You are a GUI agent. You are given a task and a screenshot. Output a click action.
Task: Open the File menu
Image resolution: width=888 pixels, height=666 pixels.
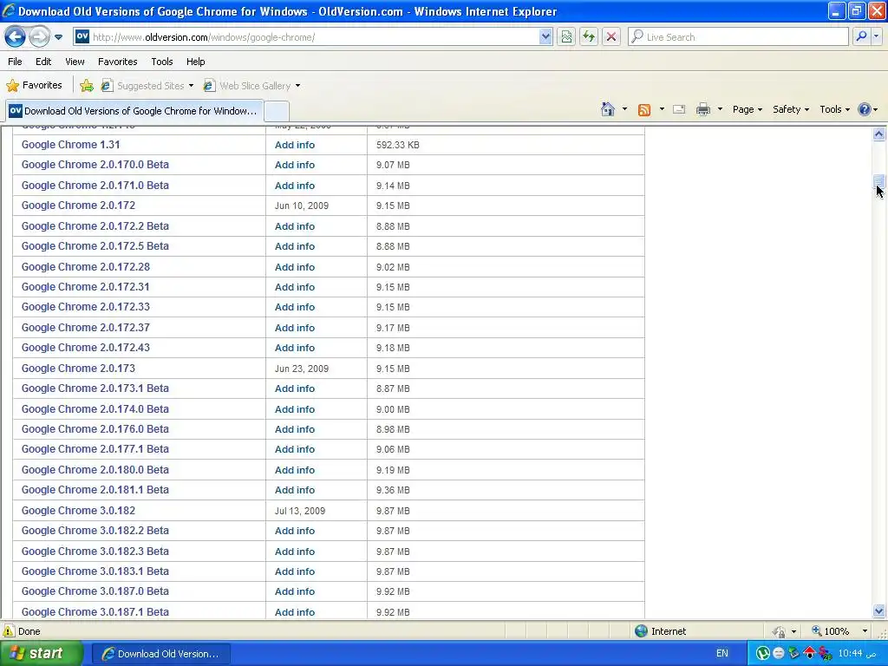click(x=15, y=62)
